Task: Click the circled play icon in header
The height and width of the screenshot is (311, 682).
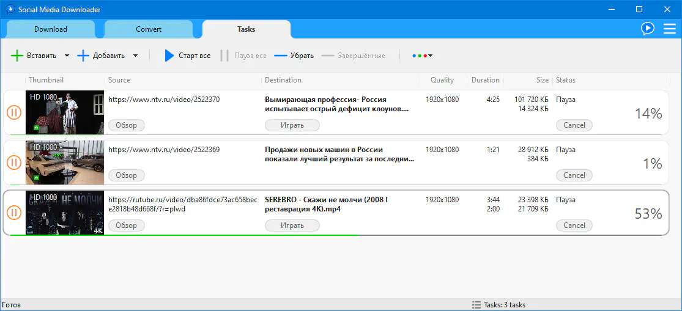Action: [x=647, y=29]
